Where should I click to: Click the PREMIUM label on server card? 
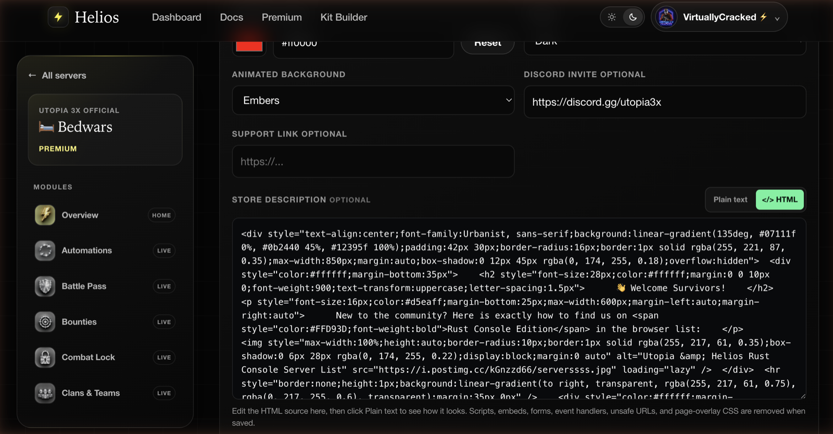[x=58, y=149]
